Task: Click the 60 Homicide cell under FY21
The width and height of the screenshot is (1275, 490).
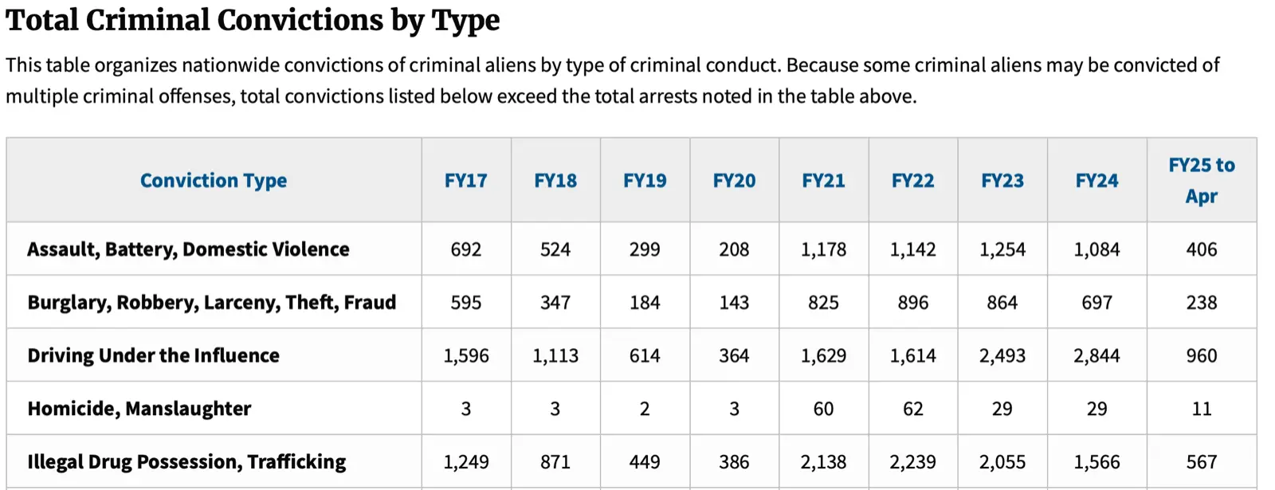Action: coord(823,409)
